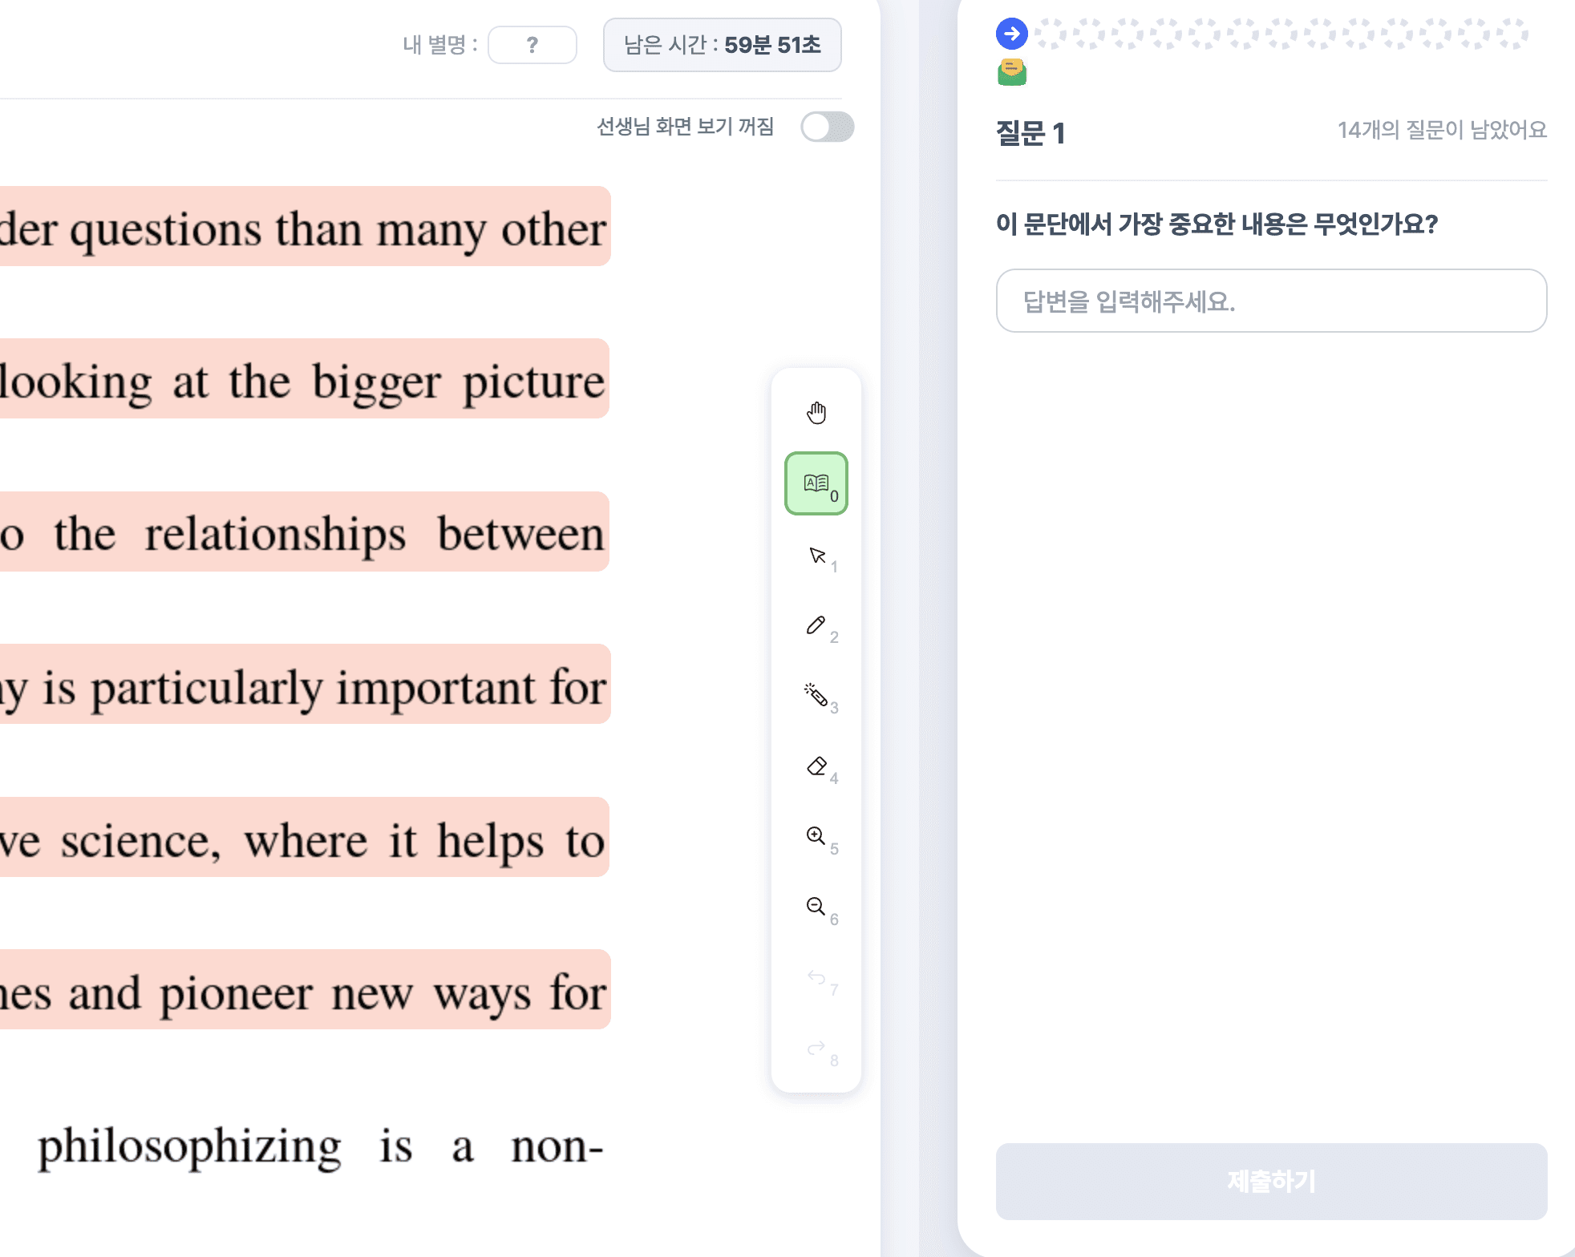
Task: Click the blue arrow progress icon
Action: pyautogui.click(x=1011, y=34)
